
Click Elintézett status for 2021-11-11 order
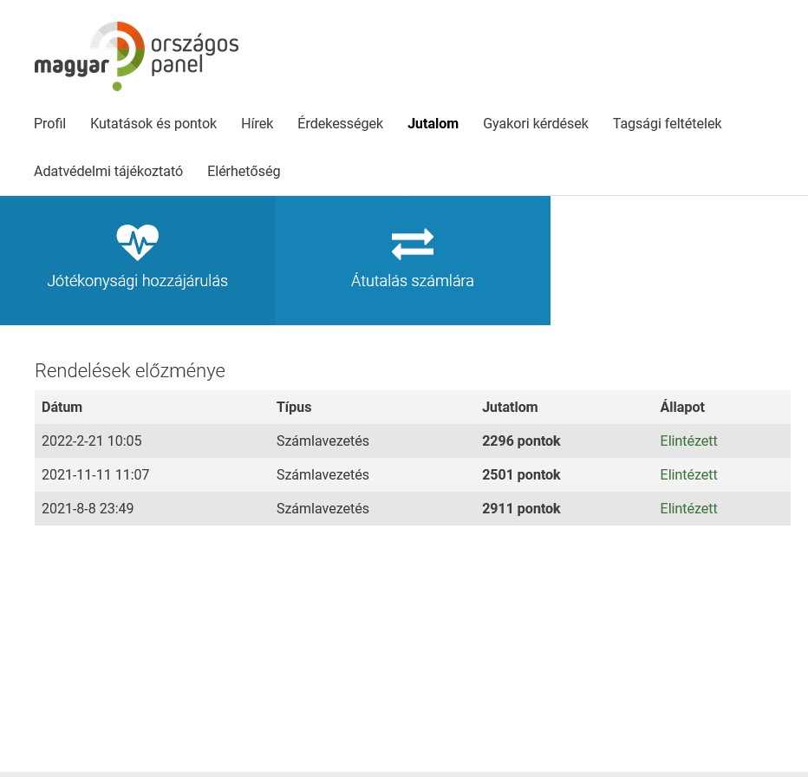click(x=688, y=475)
